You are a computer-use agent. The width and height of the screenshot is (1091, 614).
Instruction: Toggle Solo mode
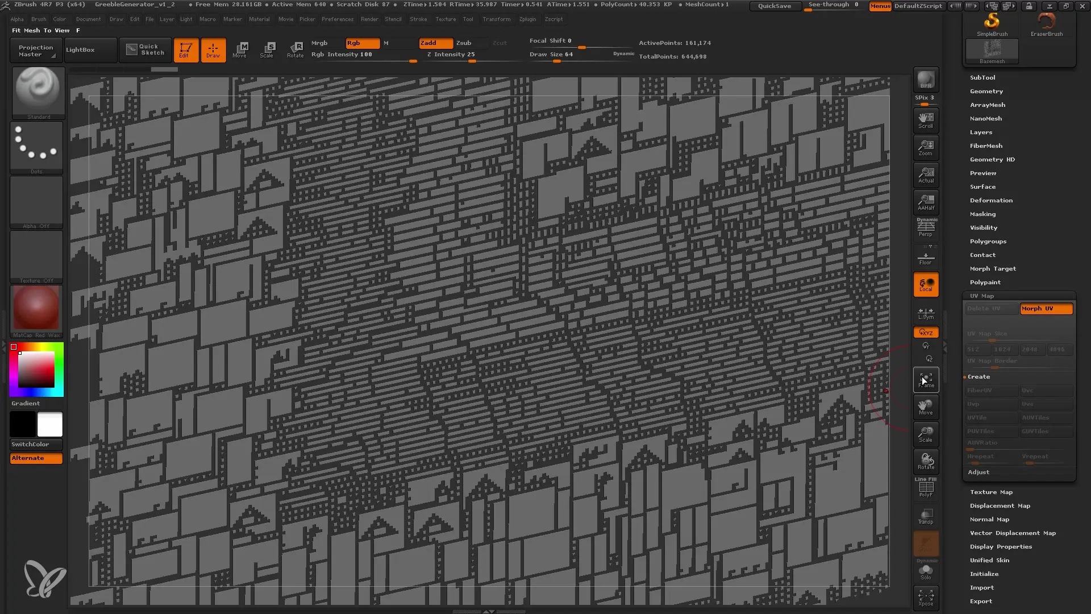tap(926, 570)
